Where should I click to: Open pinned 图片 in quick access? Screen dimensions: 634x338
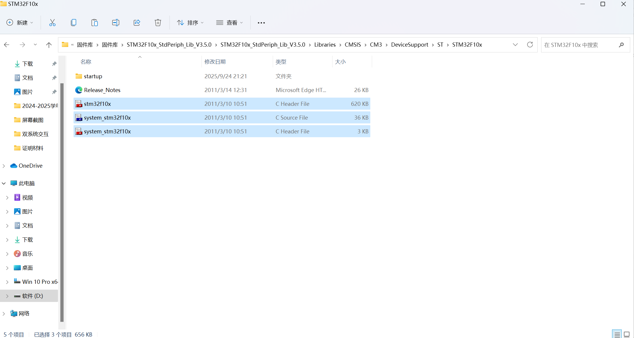(x=28, y=92)
